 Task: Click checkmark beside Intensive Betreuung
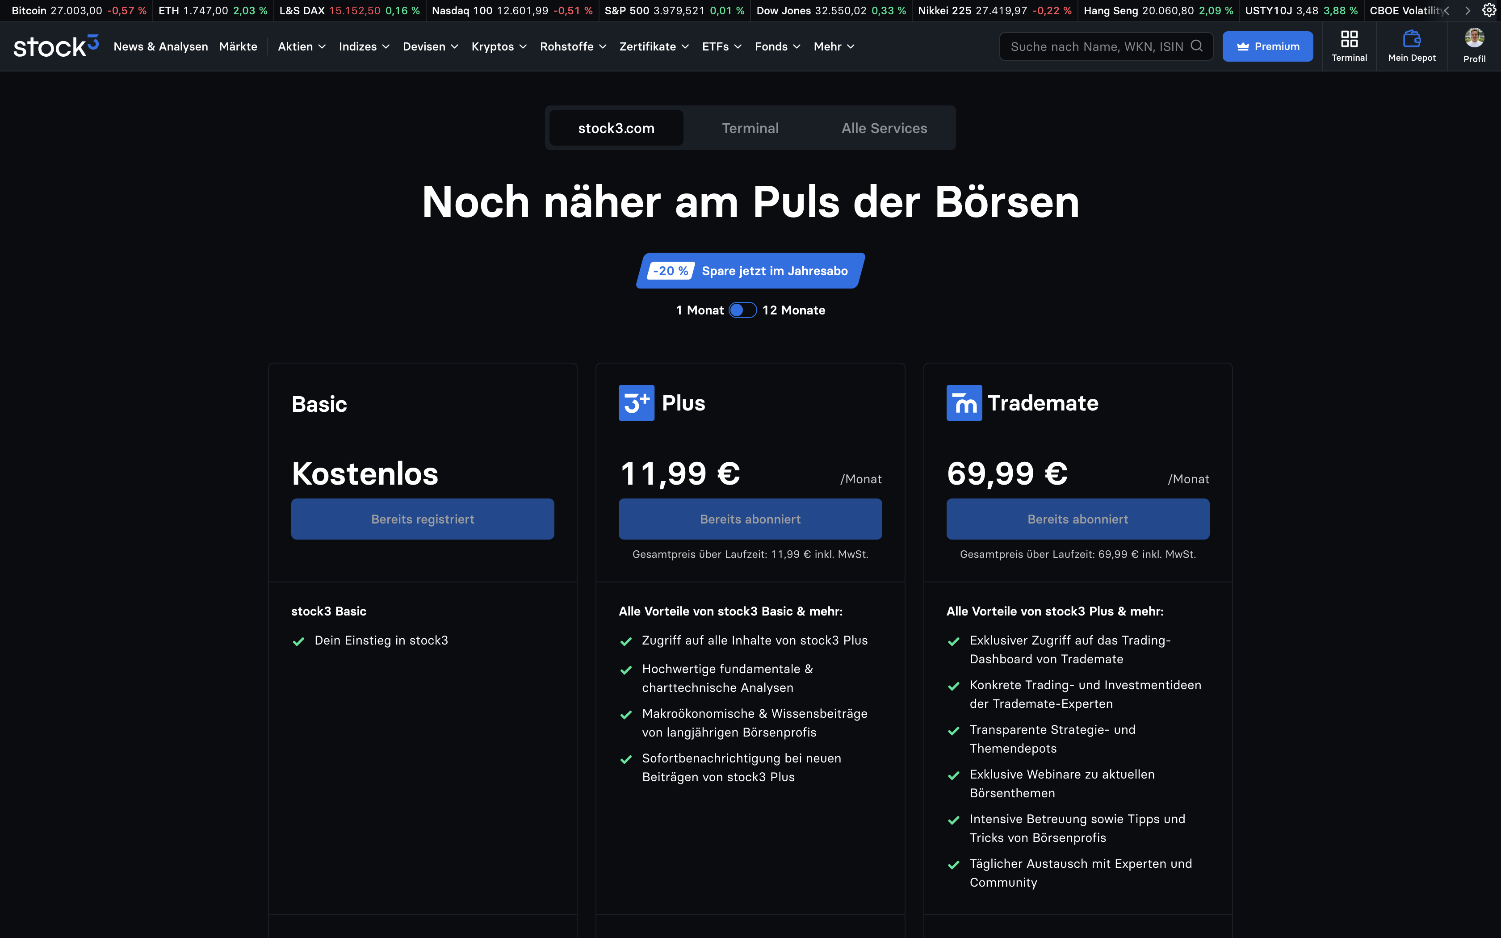[953, 820]
